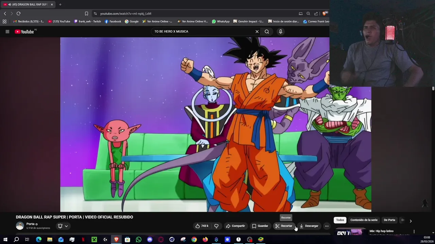The image size is (435, 244).
Task: Launch Firefox from the taskbar
Action: 205,240
